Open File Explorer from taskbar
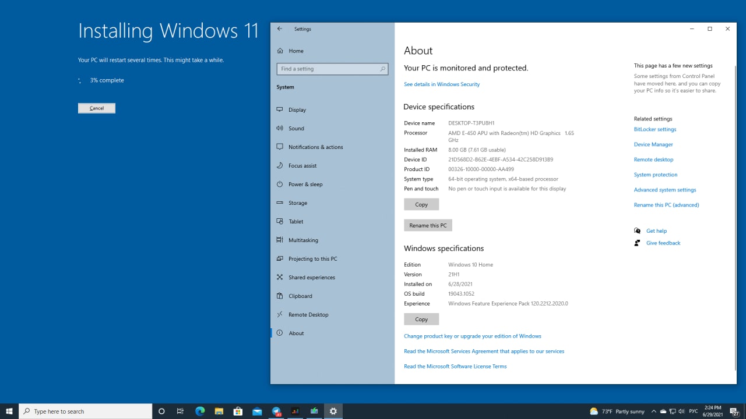The height and width of the screenshot is (419, 746). (x=219, y=411)
